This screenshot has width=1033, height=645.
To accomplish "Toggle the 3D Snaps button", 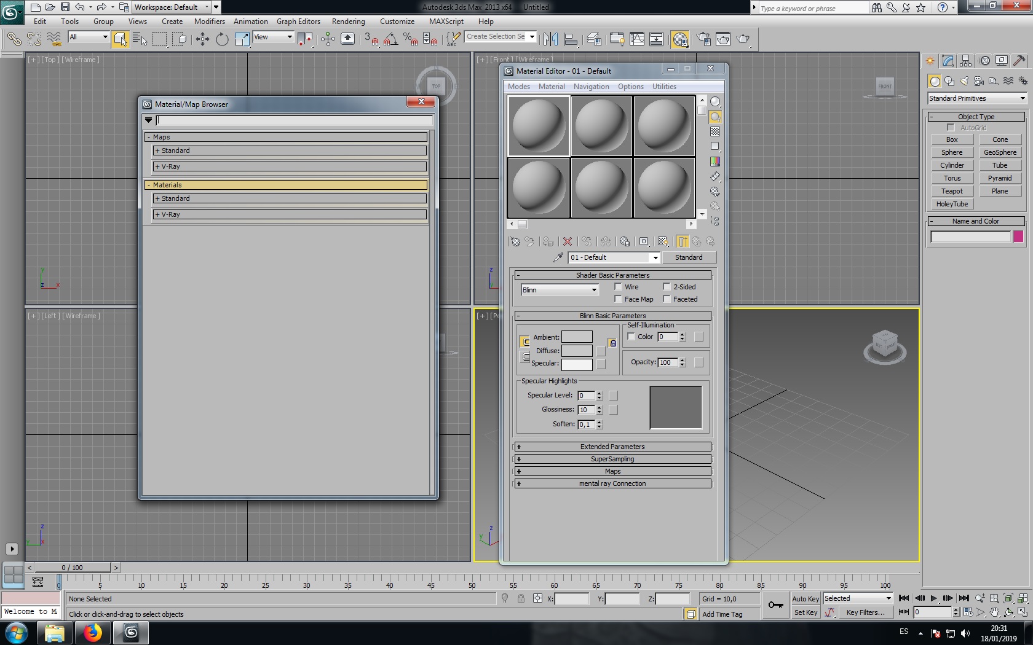I will 371,39.
